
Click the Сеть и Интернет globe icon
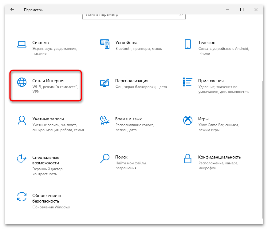22,82
